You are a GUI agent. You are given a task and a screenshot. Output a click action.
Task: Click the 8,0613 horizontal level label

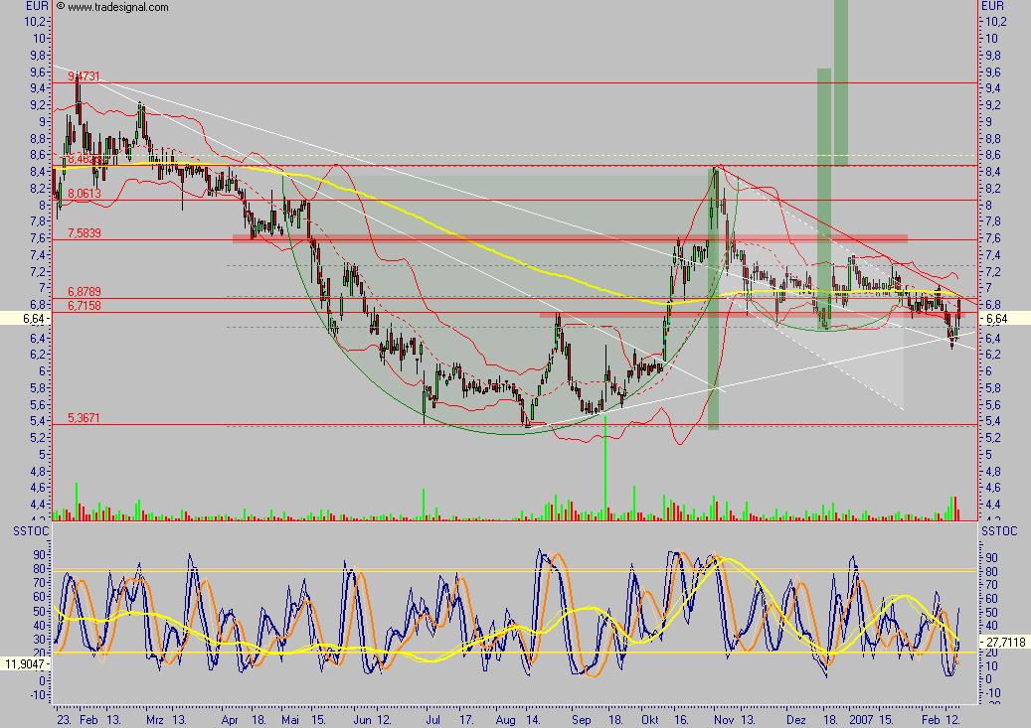tap(85, 193)
